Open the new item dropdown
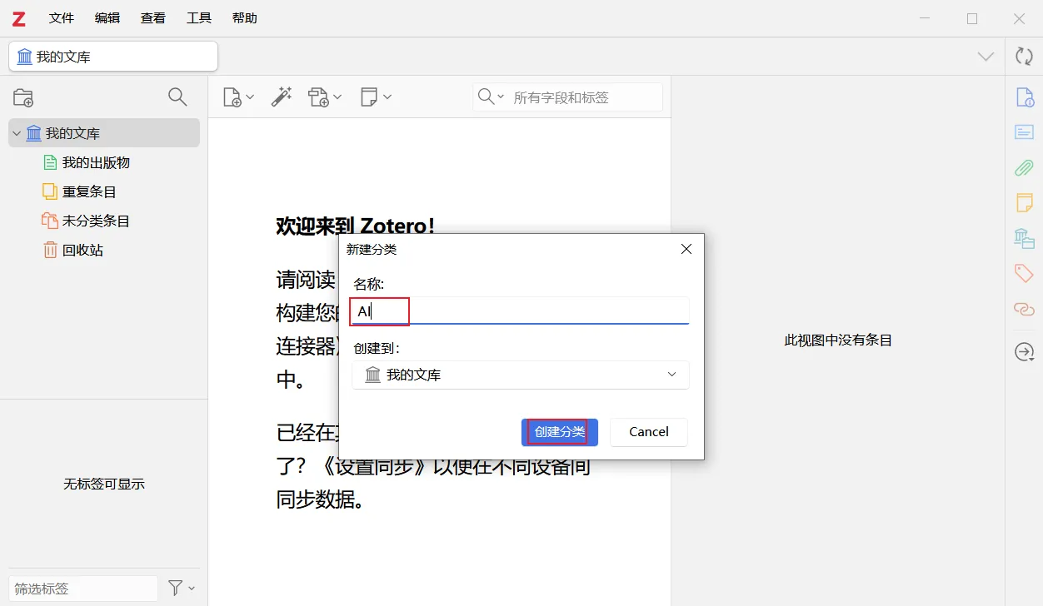The height and width of the screenshot is (606, 1043). coord(238,97)
